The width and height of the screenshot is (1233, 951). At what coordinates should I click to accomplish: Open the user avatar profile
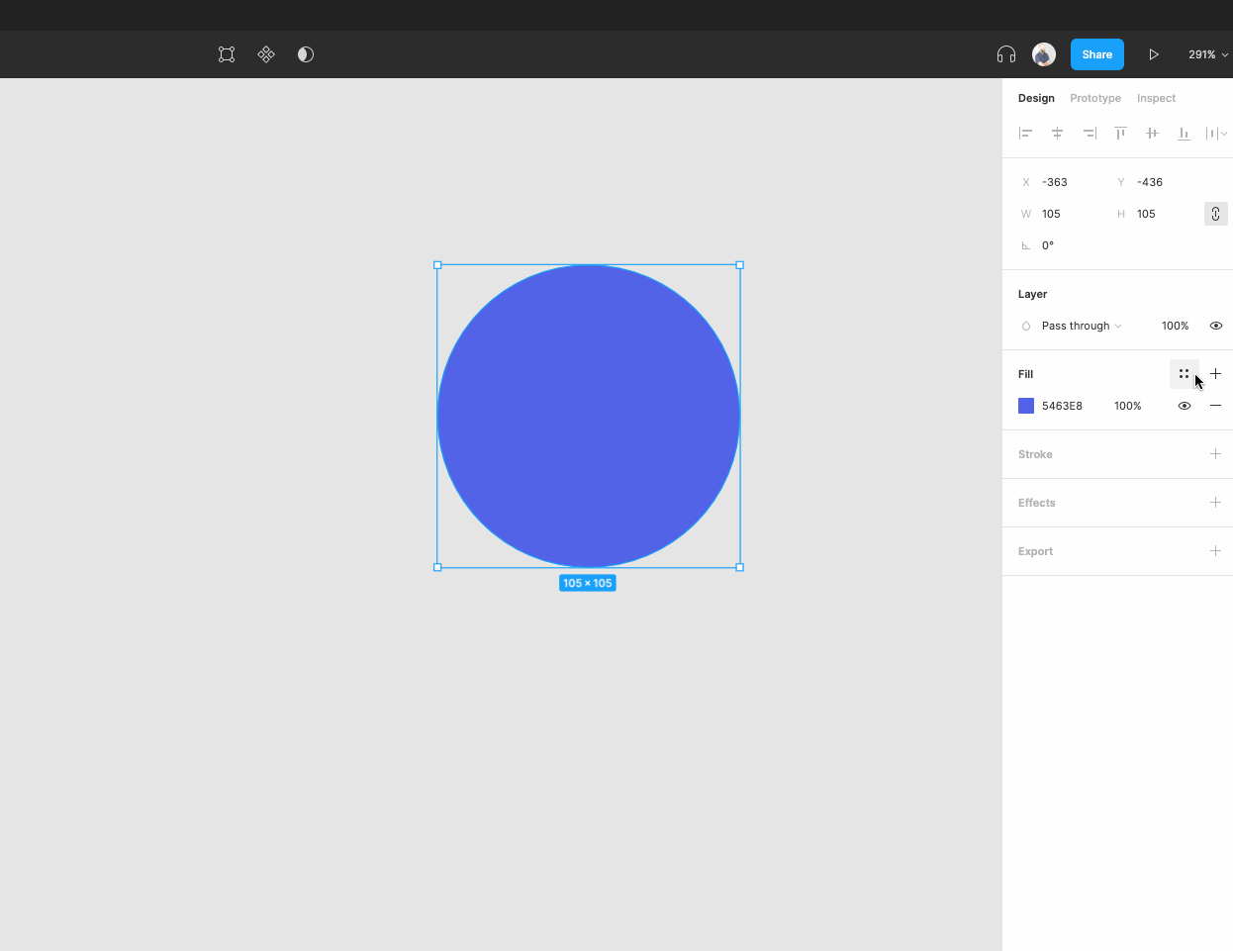pyautogui.click(x=1044, y=54)
